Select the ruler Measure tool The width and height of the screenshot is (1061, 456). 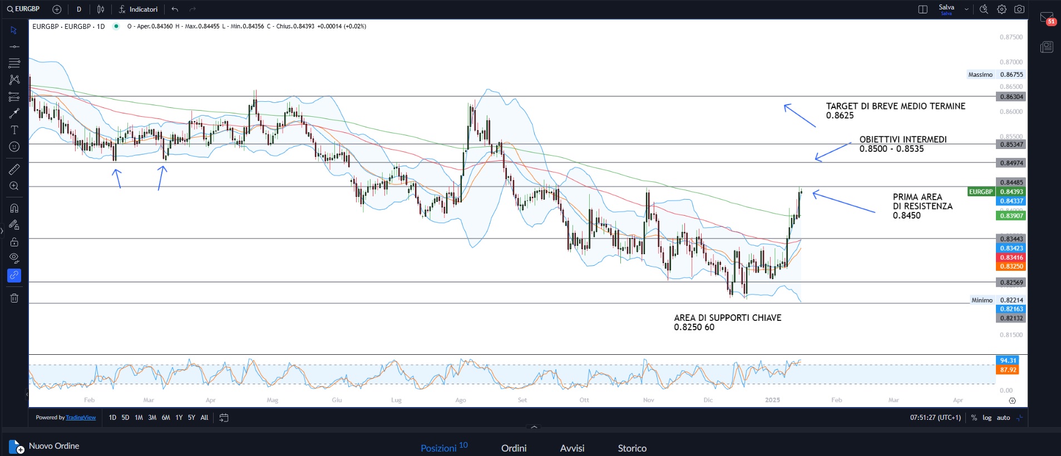click(x=14, y=169)
